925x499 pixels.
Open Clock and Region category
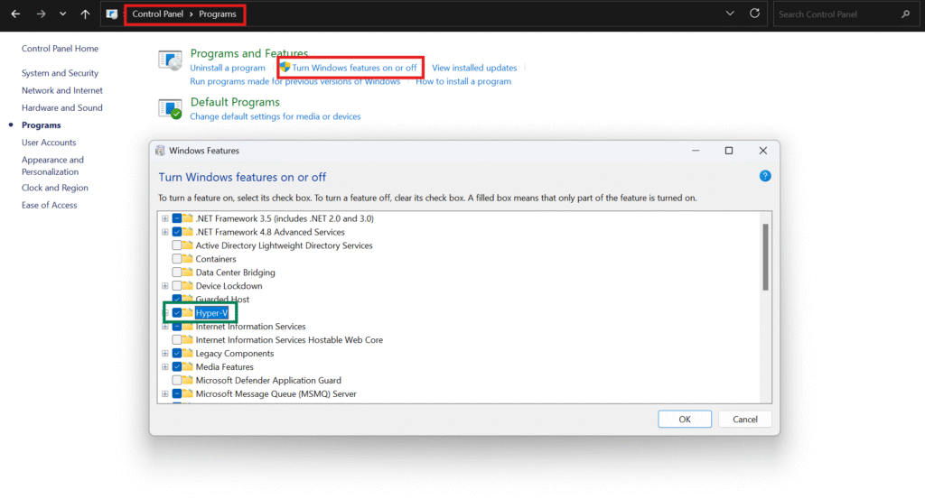(54, 188)
